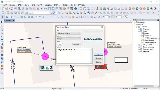Click the Отмена button
This screenshot has height=90, width=160.
pos(98,58)
